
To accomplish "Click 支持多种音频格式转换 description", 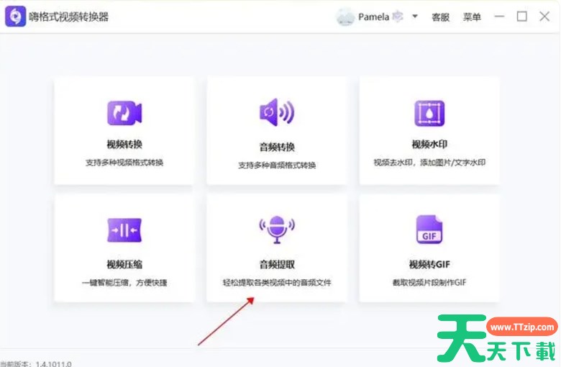I will [277, 165].
